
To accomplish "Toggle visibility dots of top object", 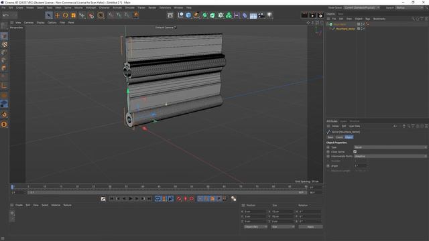I will [362, 24].
